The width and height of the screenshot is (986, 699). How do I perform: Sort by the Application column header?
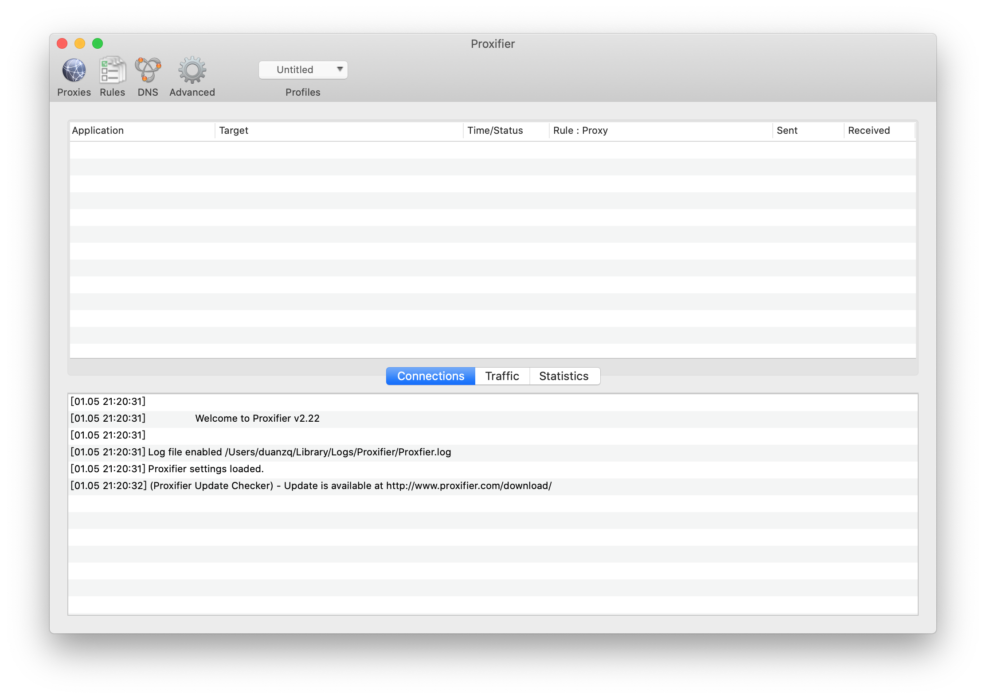click(142, 130)
